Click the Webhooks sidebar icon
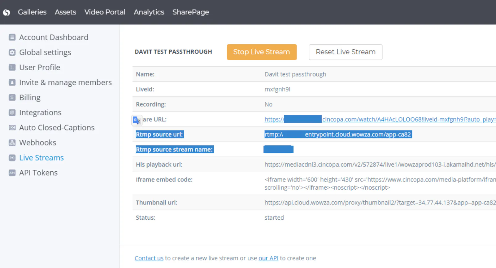 click(12, 143)
